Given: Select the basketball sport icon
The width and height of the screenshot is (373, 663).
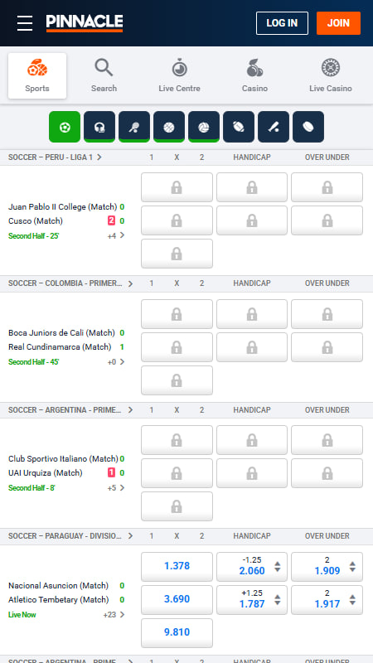Looking at the screenshot, I should point(169,127).
